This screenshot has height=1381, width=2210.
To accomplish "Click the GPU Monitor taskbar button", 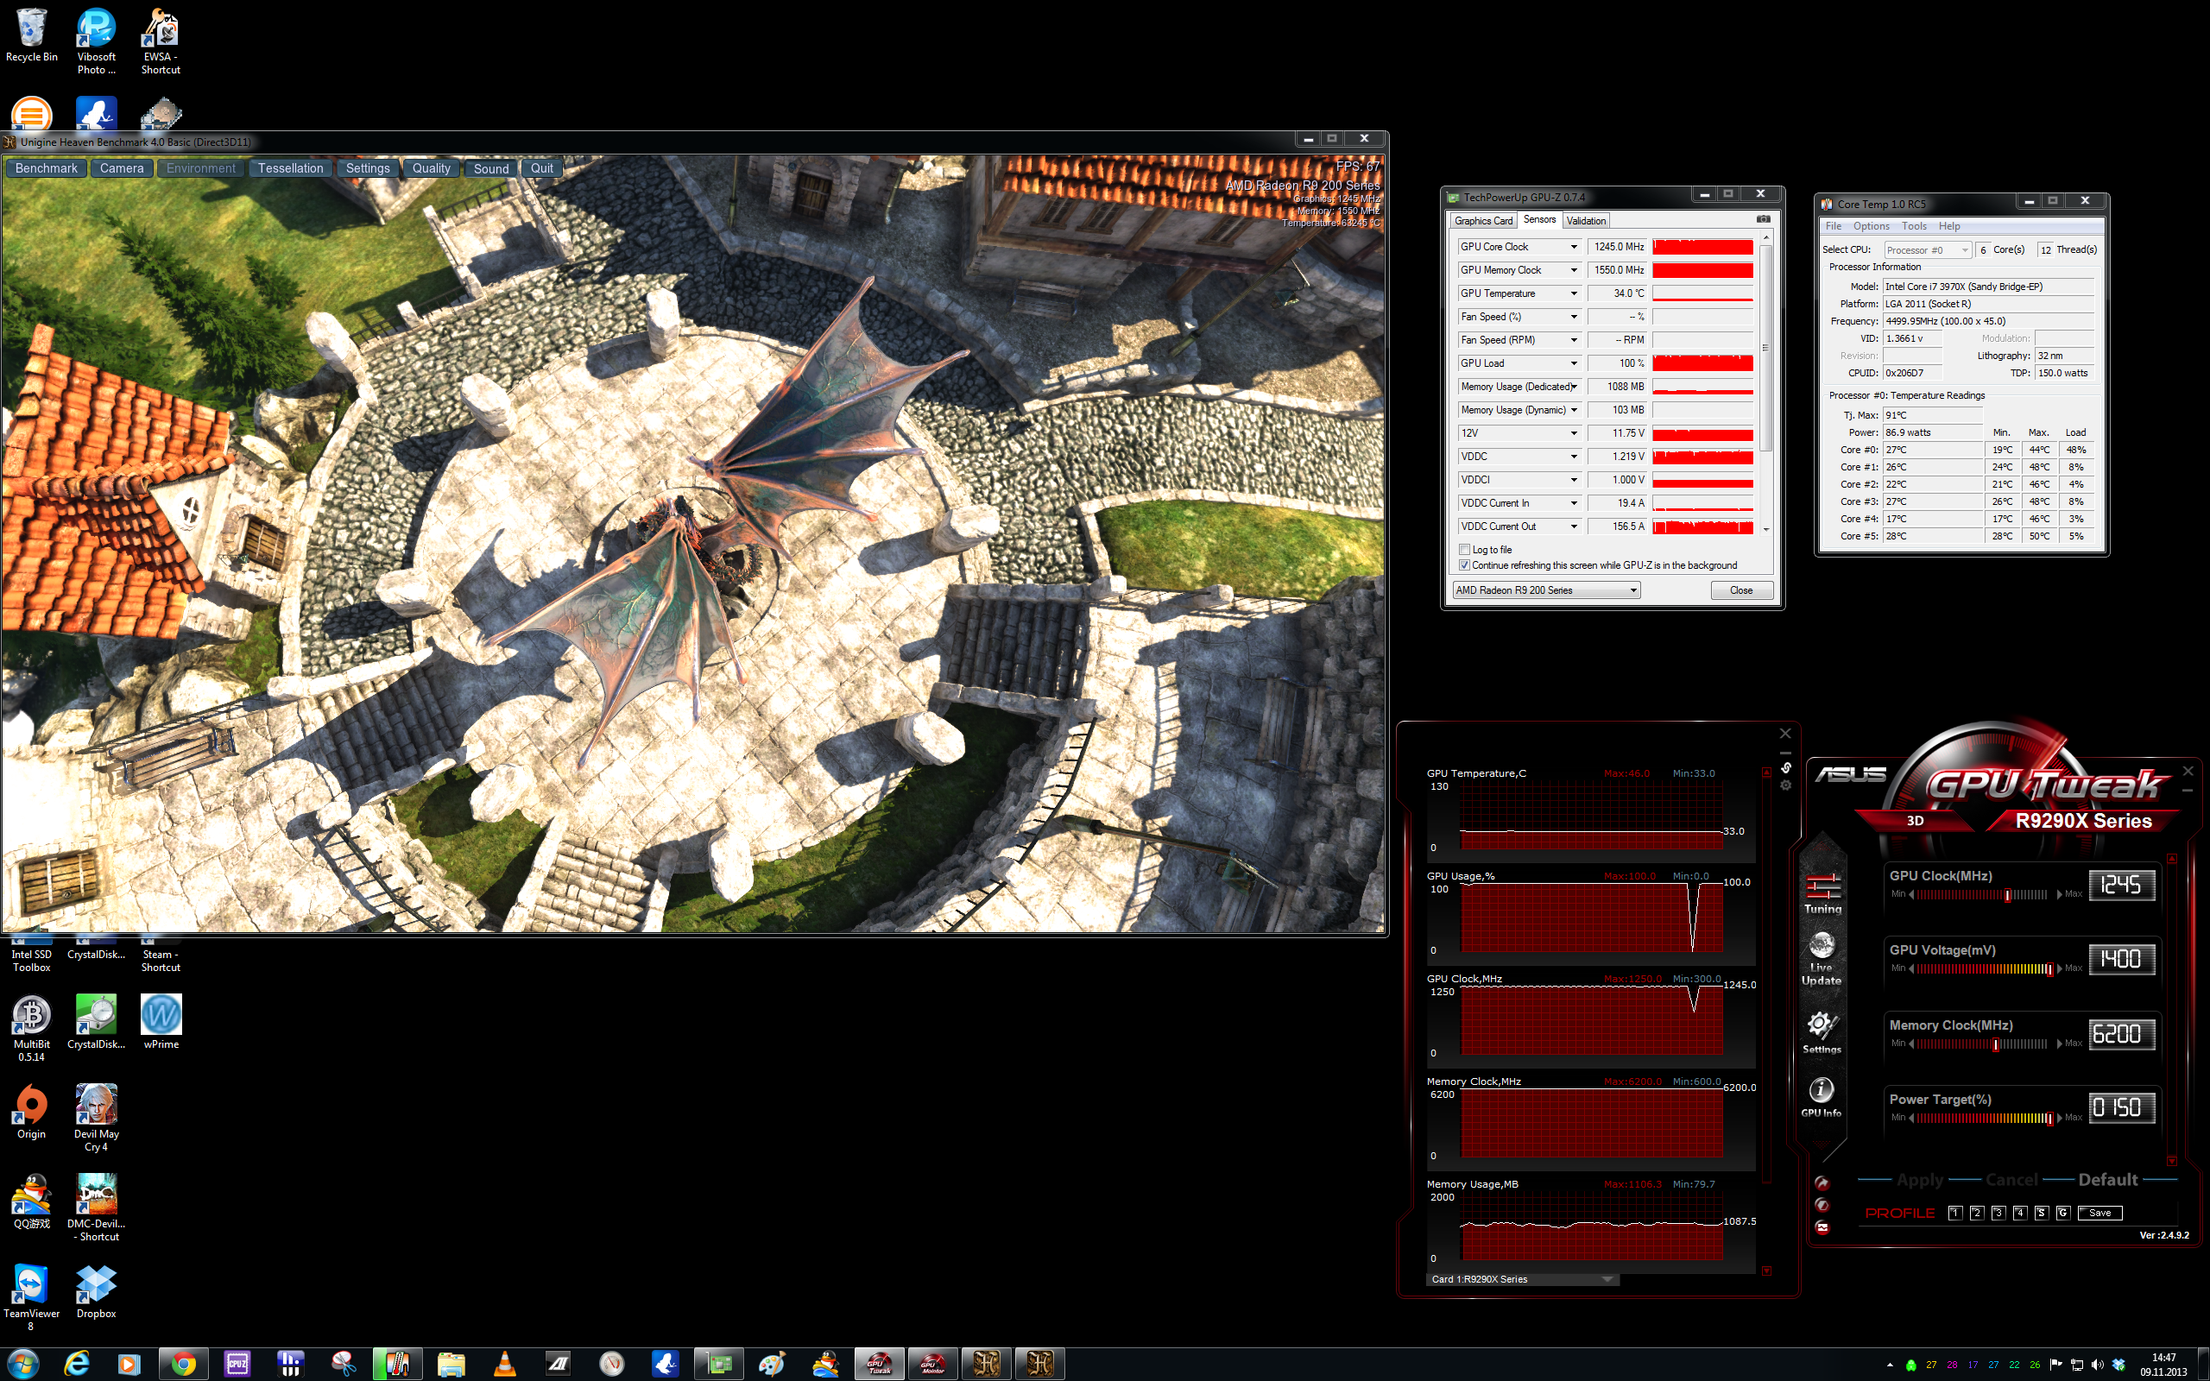I will point(932,1364).
